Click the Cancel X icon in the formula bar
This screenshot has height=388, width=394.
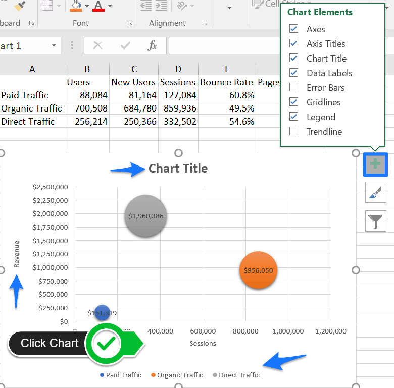click(98, 46)
